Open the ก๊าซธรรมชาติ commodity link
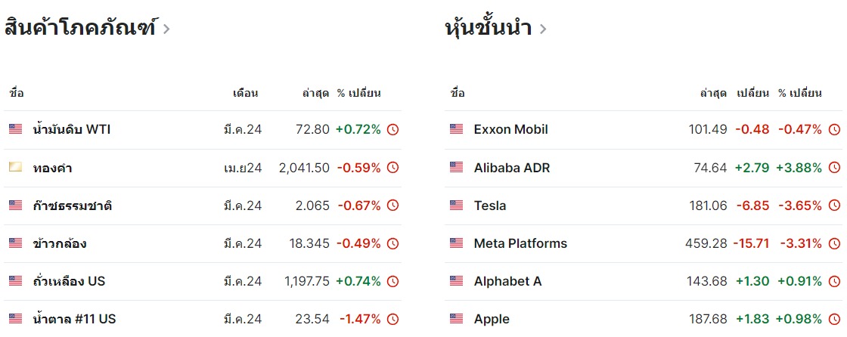The image size is (847, 337). [73, 206]
